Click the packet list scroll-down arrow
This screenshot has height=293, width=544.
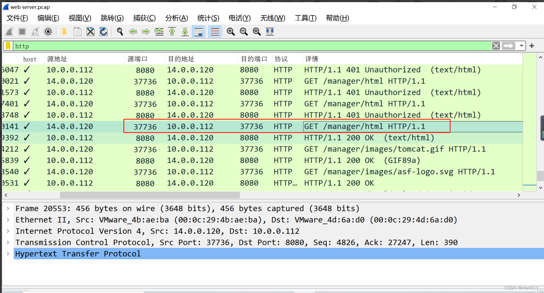coord(540,187)
